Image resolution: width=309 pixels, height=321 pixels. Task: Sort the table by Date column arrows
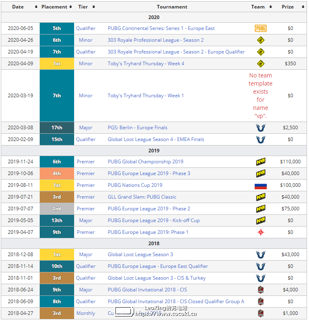[36, 7]
